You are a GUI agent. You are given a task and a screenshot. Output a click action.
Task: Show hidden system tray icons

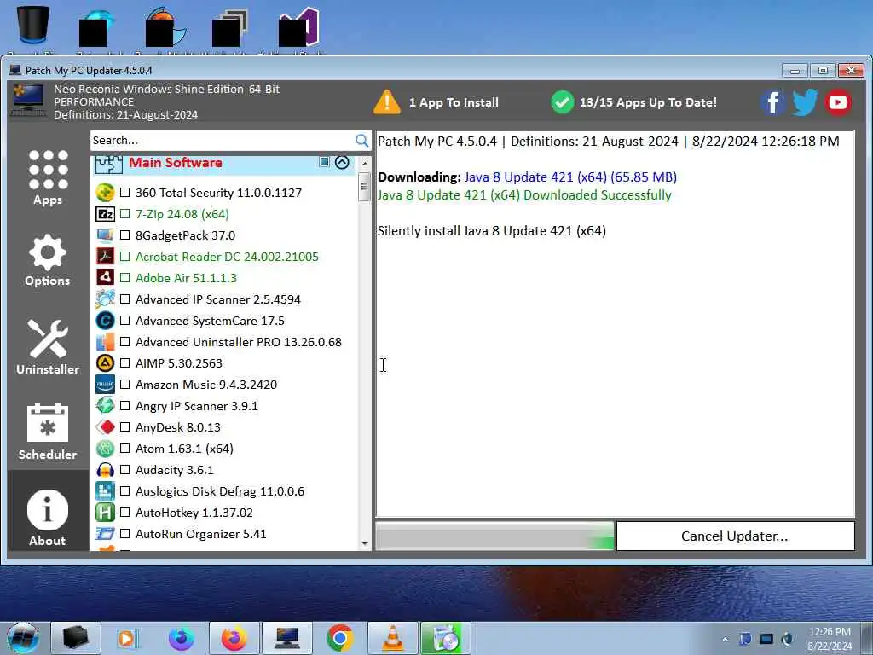(x=725, y=639)
